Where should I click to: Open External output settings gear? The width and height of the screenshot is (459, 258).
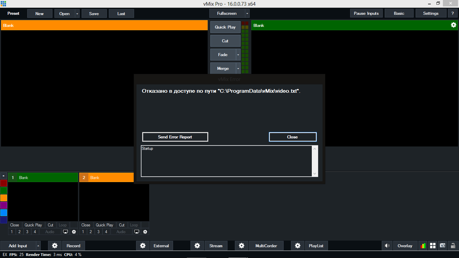143,246
